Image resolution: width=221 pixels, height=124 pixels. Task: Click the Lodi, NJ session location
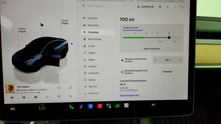(x=124, y=88)
